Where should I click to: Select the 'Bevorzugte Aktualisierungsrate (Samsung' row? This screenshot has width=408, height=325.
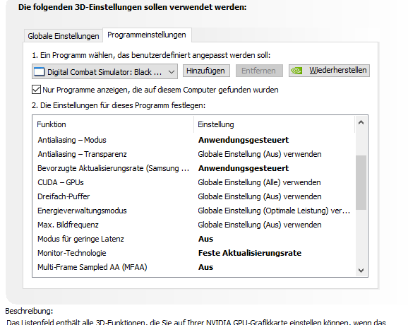193,168
